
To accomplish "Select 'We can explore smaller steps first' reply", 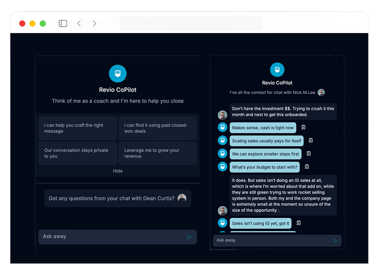I will coord(265,154).
